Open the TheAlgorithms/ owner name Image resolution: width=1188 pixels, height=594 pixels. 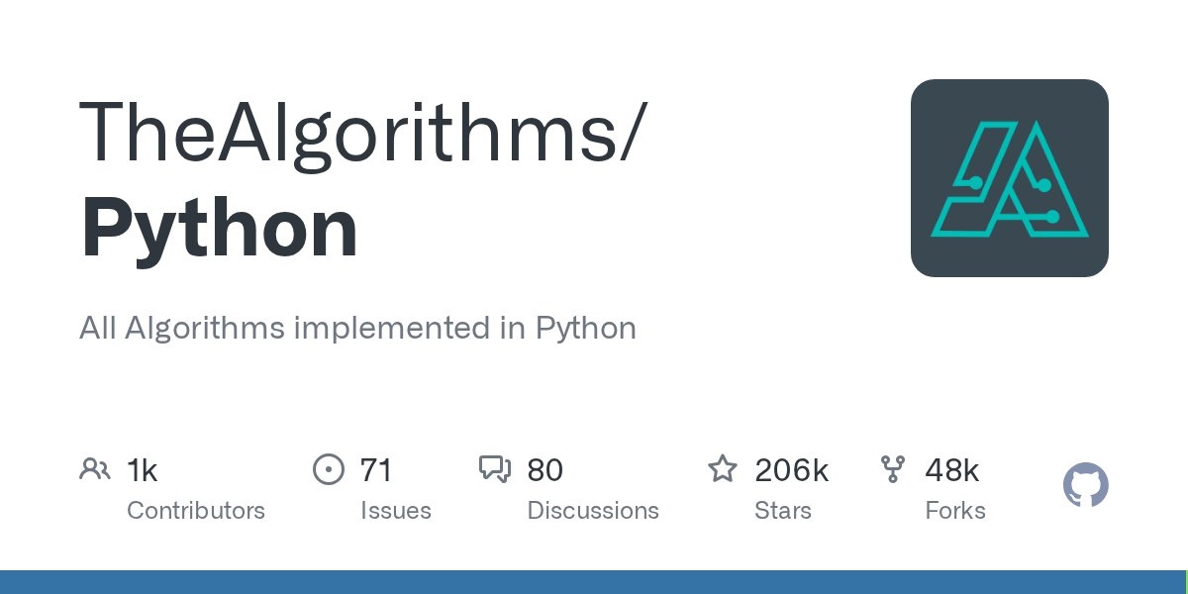coord(363,132)
